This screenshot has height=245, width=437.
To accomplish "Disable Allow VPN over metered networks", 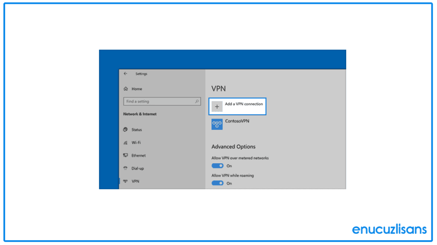I will coord(218,165).
